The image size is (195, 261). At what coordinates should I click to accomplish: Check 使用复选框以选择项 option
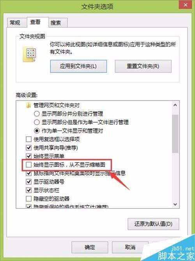pyautogui.click(x=29, y=139)
